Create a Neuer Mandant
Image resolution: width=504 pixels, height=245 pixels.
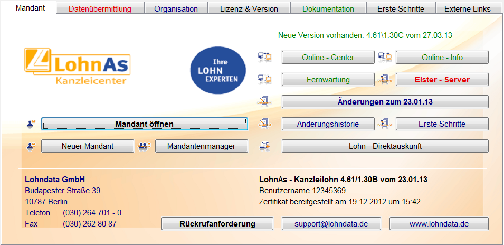(88, 146)
